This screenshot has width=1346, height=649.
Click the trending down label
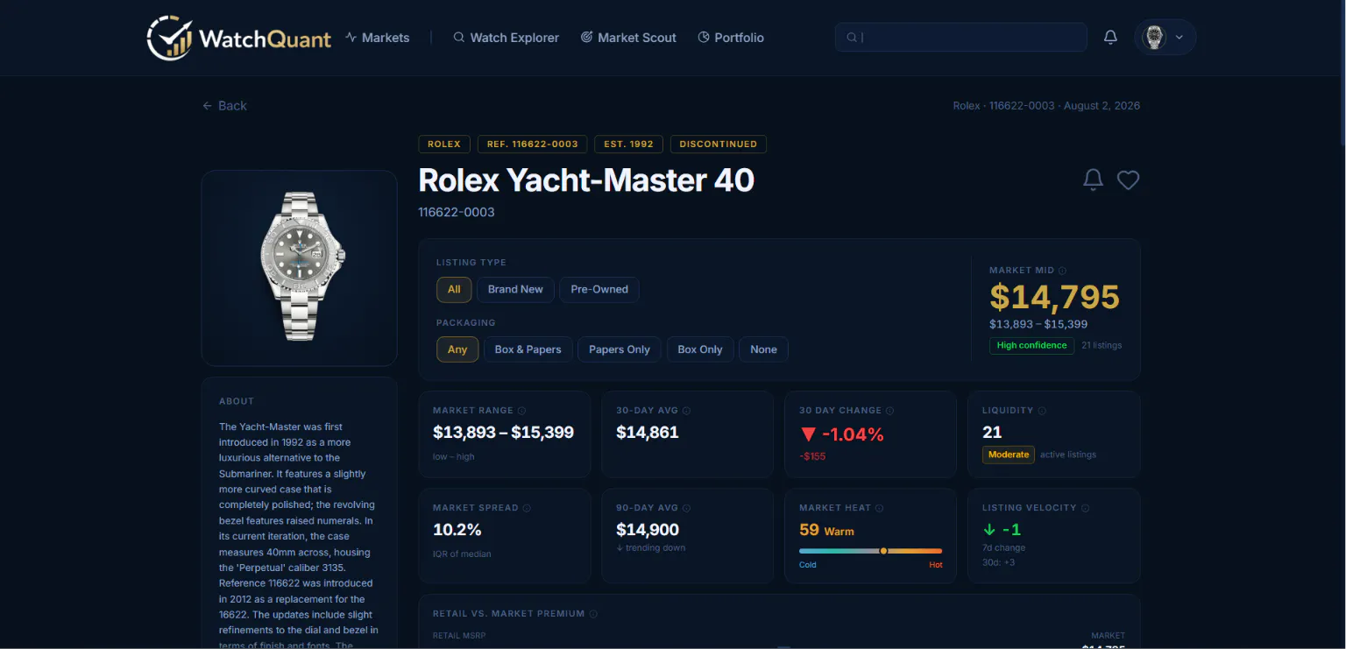[650, 548]
